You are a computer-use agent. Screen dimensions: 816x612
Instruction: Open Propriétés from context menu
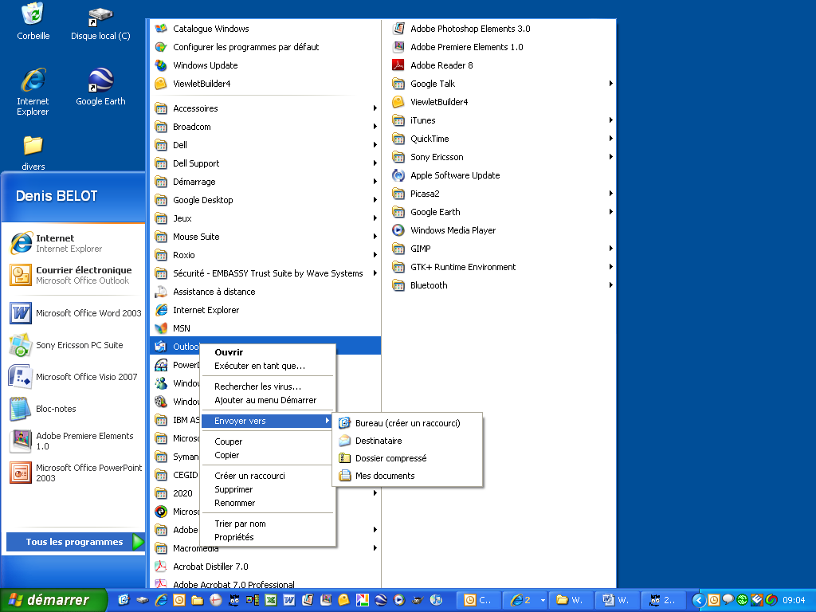click(268, 537)
